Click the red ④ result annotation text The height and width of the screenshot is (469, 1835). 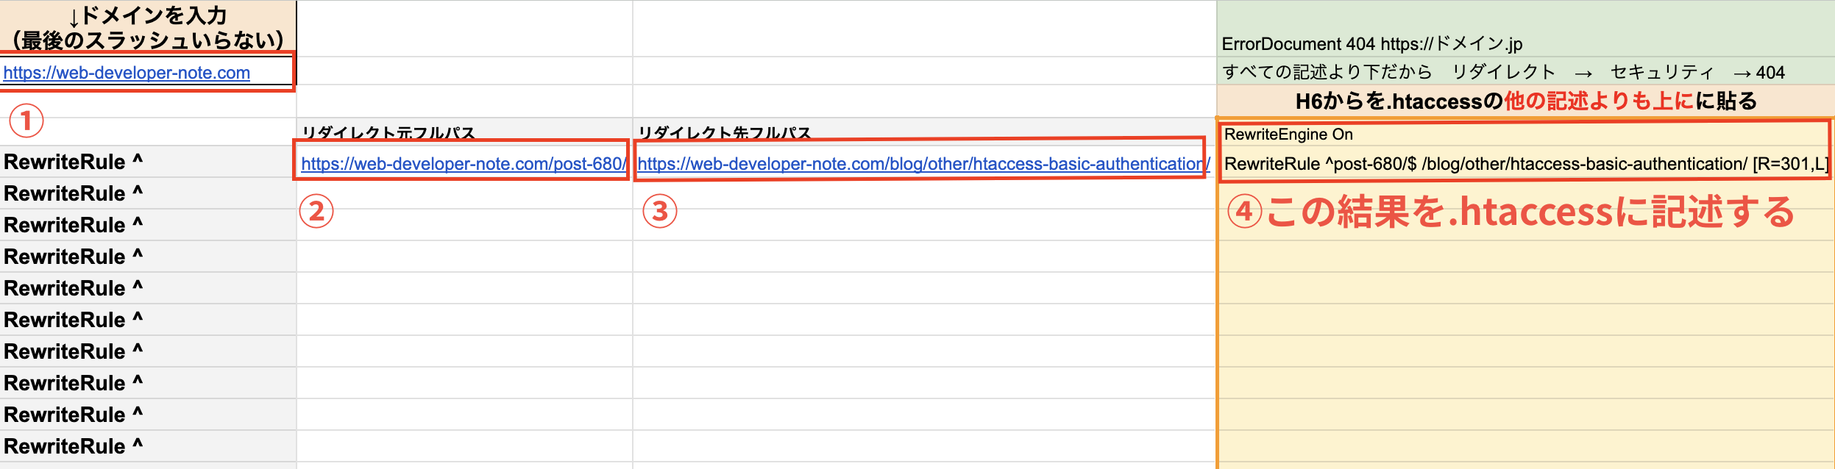tap(1511, 212)
